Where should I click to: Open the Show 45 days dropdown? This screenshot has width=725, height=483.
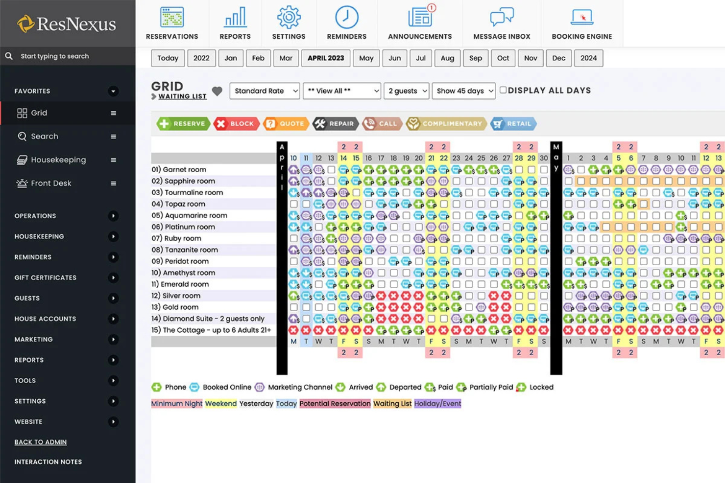[463, 91]
